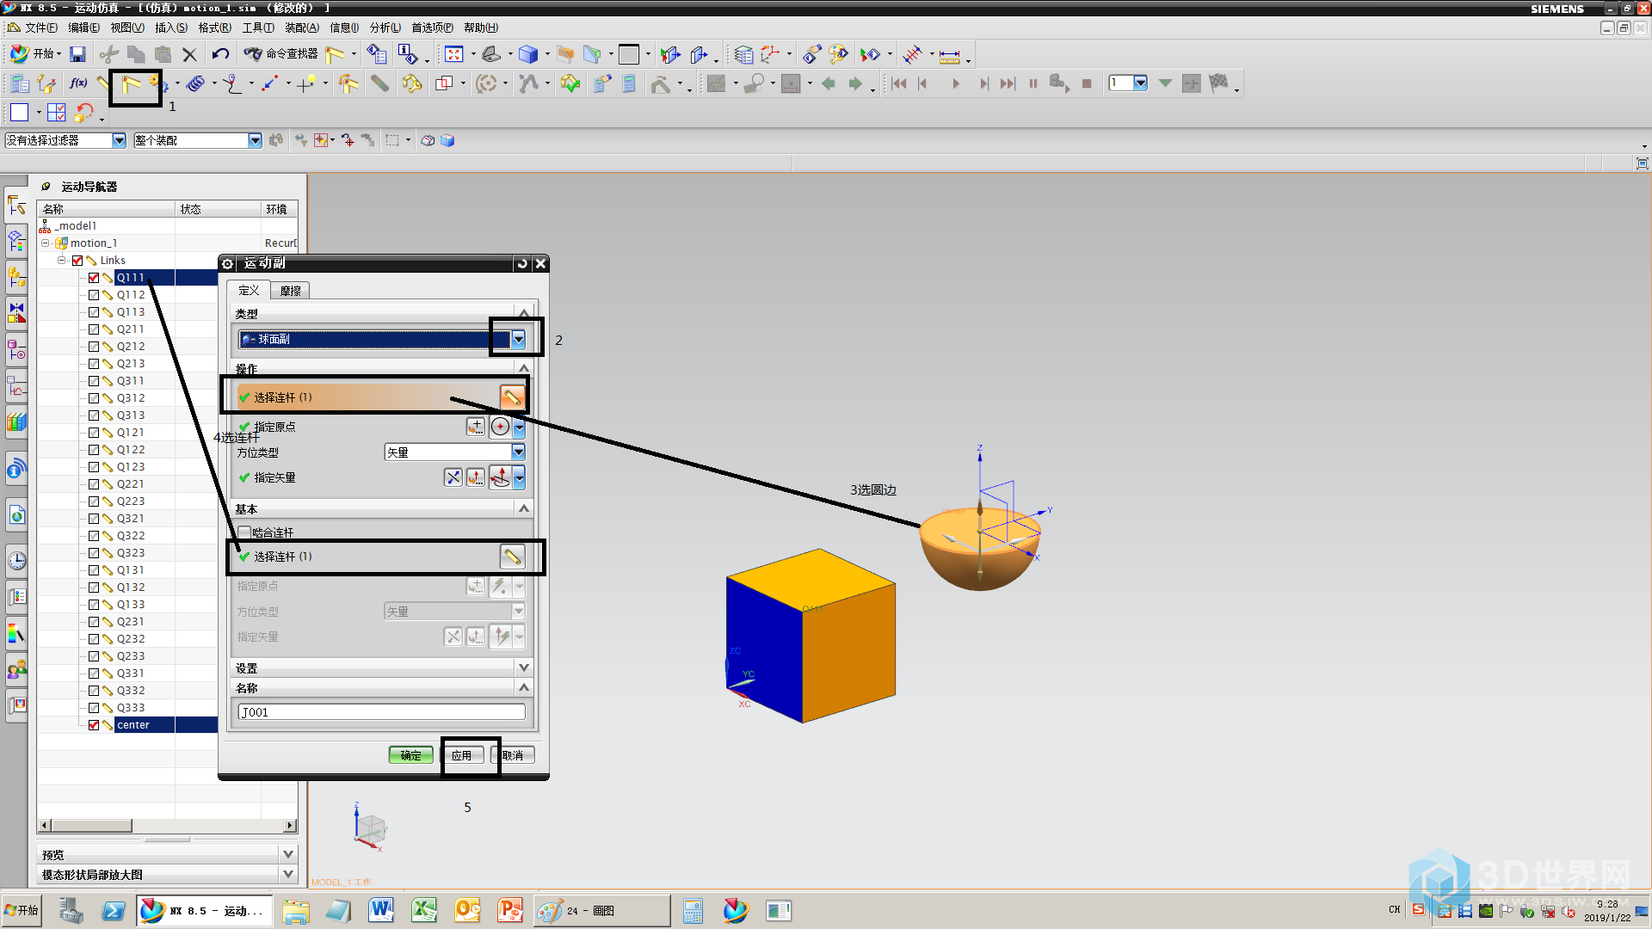
Task: Expand the 模态形状局部放大图 panel
Action: (288, 874)
